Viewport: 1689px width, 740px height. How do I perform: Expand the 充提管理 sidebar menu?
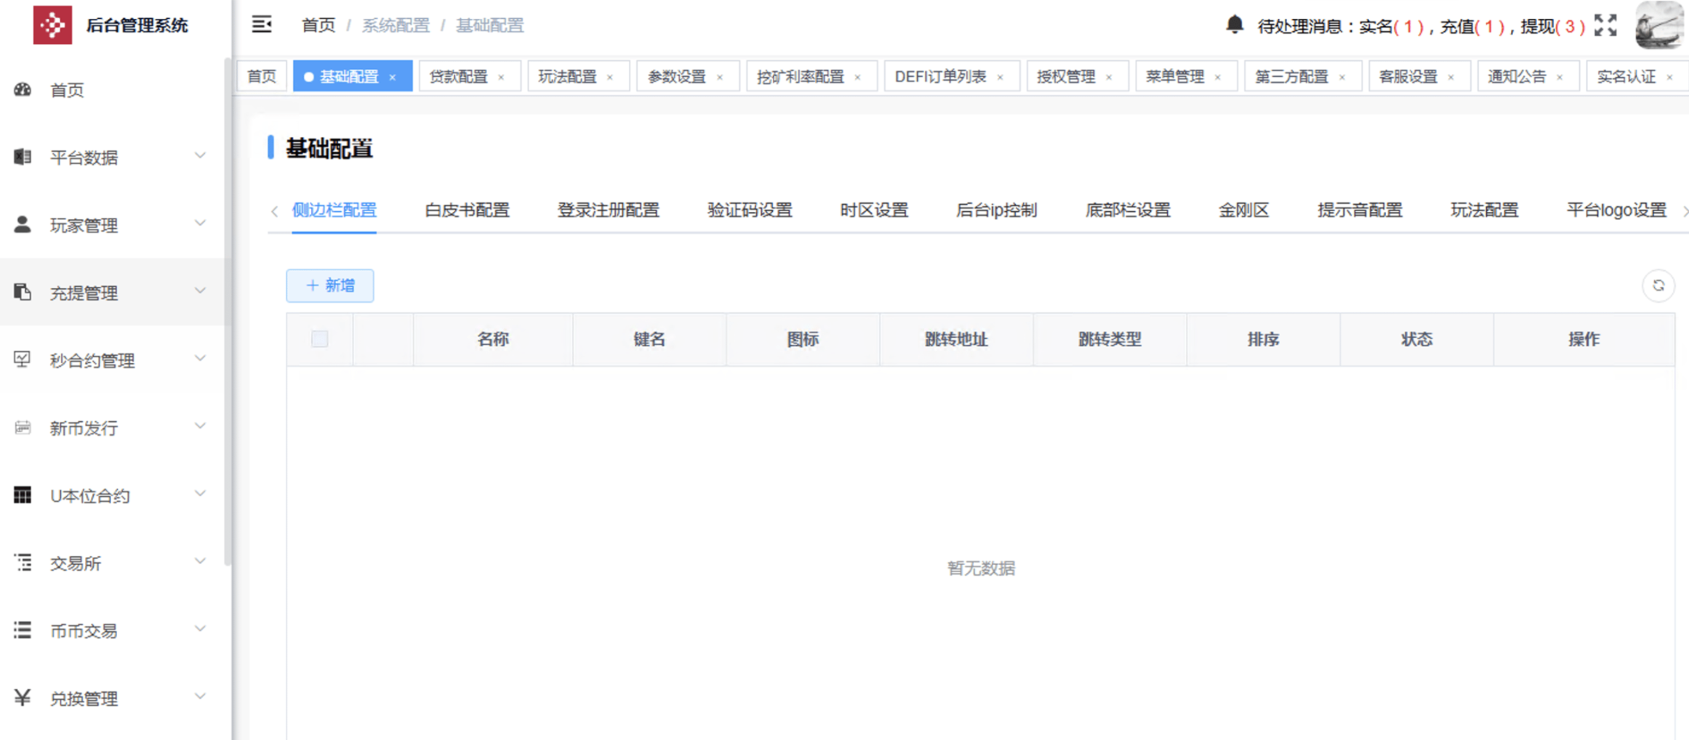200,291
